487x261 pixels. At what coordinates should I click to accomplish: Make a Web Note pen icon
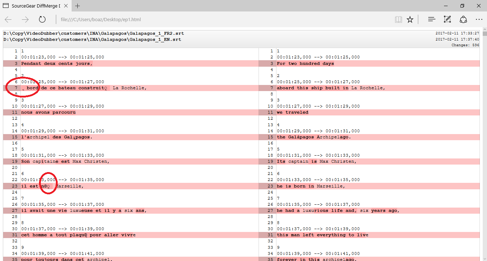(447, 19)
